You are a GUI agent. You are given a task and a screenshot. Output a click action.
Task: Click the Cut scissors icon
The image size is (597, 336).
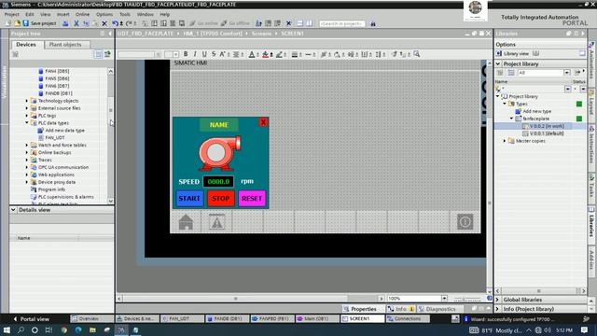click(x=76, y=23)
